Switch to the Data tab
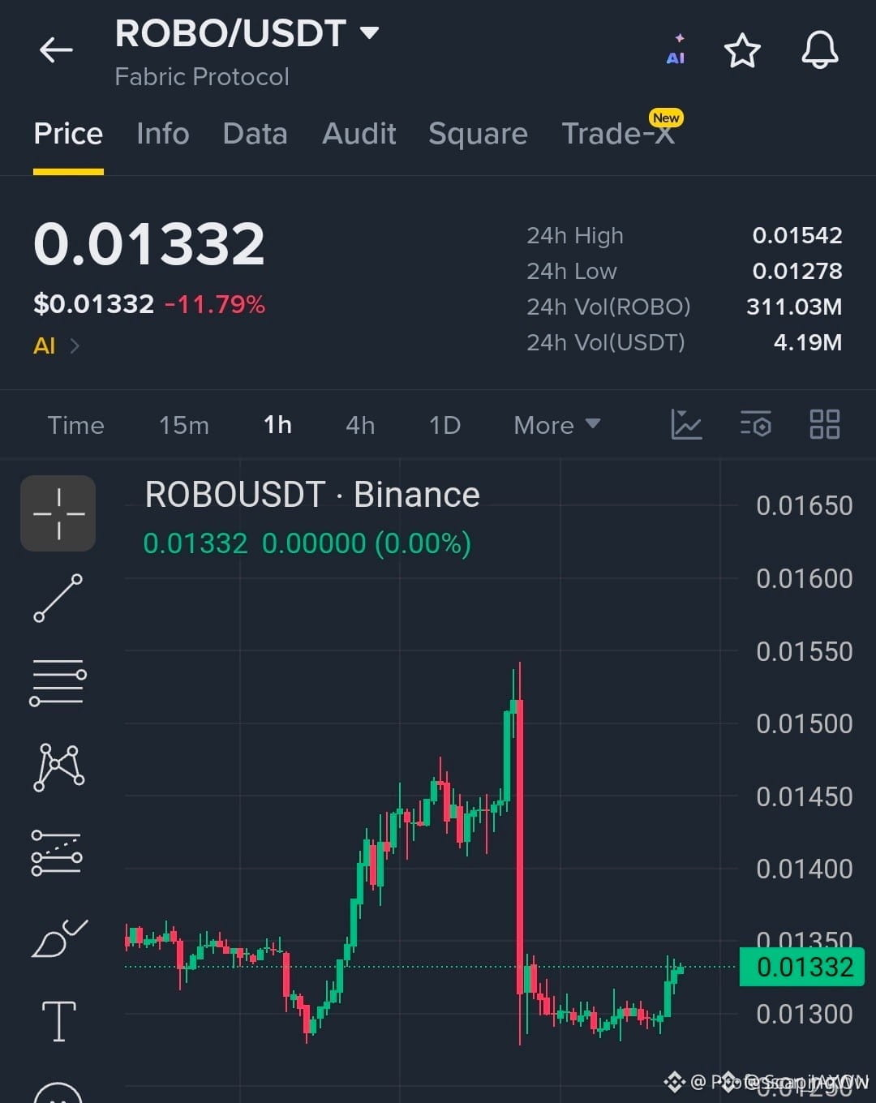 (255, 134)
